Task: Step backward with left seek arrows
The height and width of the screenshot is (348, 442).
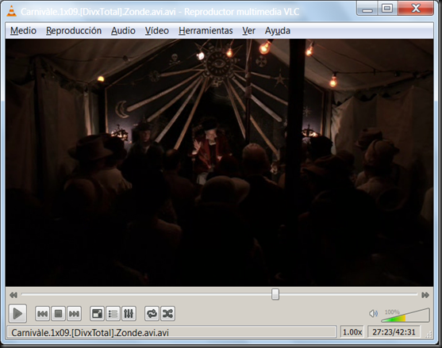Action: (13, 295)
